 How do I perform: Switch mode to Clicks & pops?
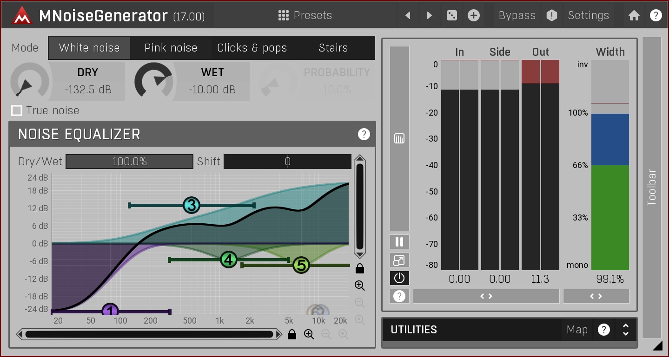coord(252,48)
